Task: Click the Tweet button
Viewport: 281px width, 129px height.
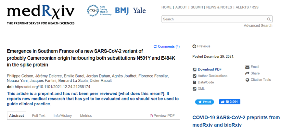Action: point(204,102)
